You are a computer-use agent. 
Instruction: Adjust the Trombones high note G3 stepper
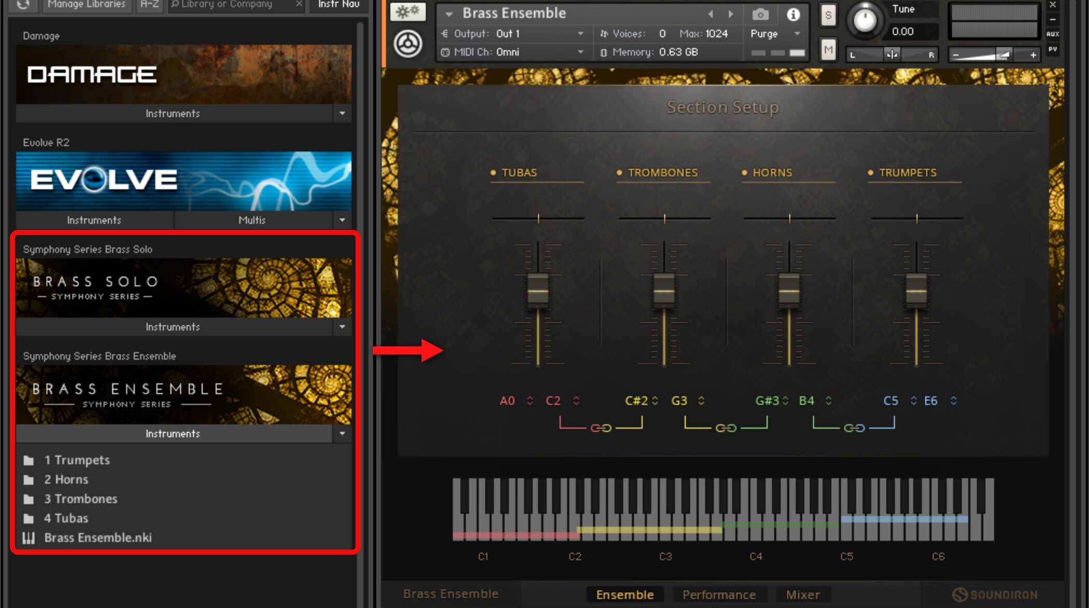(701, 401)
